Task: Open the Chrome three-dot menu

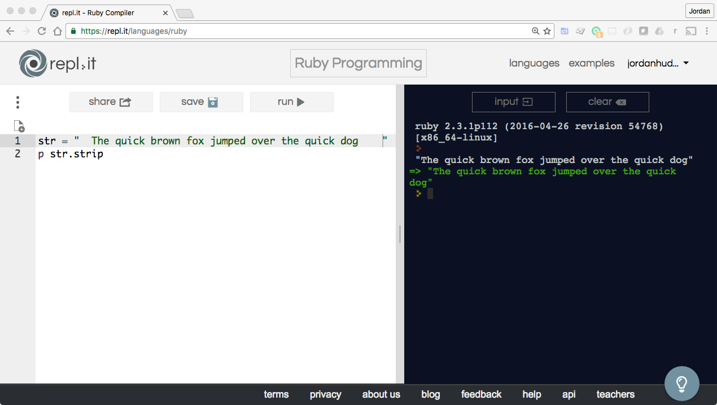Action: pos(707,32)
